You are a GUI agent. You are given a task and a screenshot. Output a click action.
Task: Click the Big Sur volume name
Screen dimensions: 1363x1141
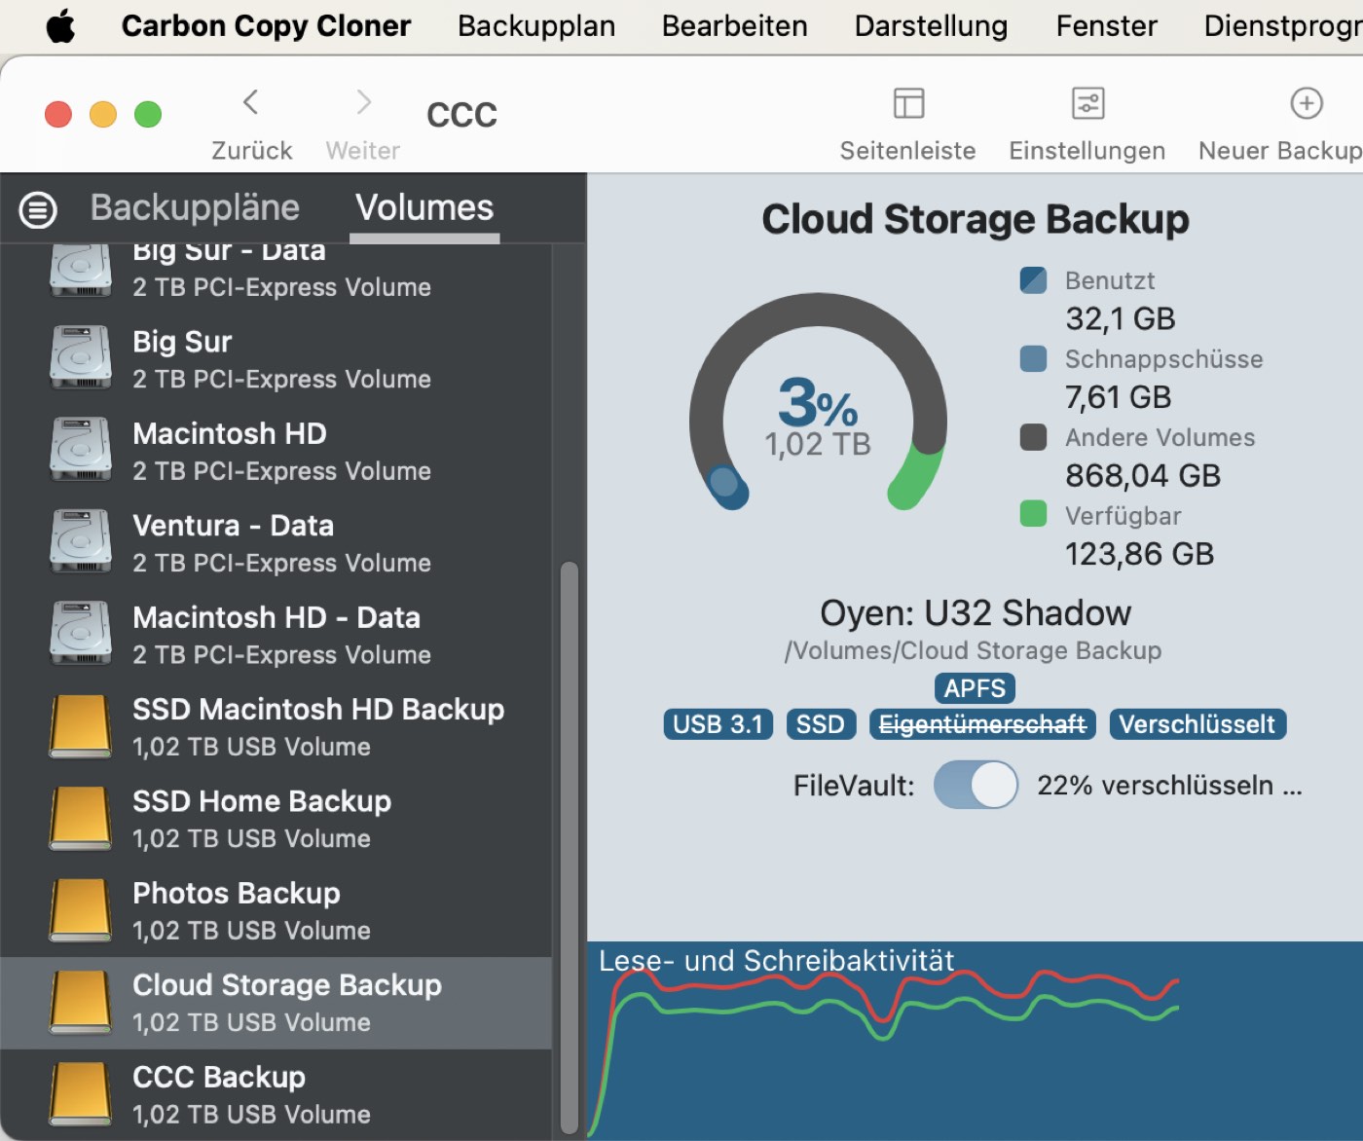click(x=182, y=342)
